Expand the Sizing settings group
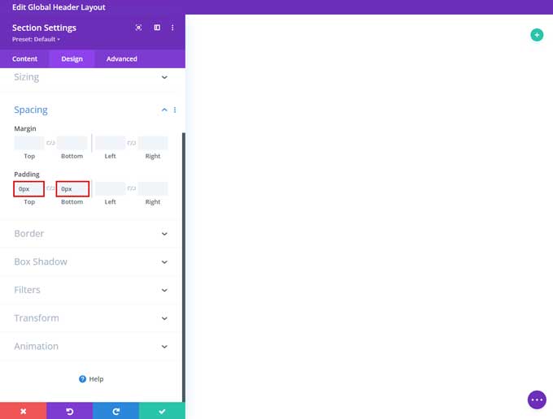This screenshot has height=419, width=553. 91,77
